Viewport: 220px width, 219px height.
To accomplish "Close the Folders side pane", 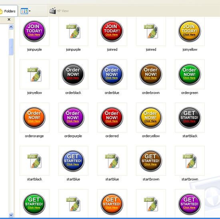I will [x=9, y=20].
